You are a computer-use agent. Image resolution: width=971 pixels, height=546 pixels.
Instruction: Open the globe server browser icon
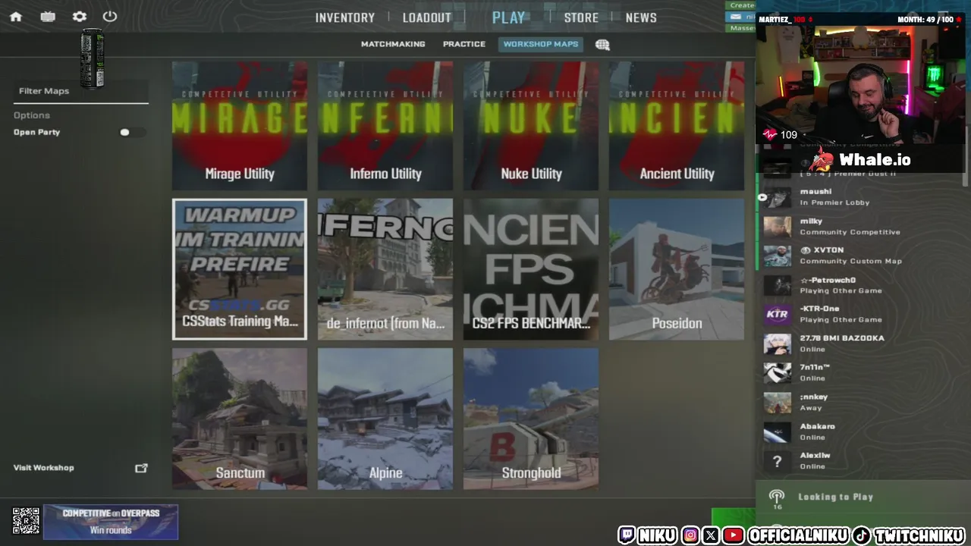point(602,45)
